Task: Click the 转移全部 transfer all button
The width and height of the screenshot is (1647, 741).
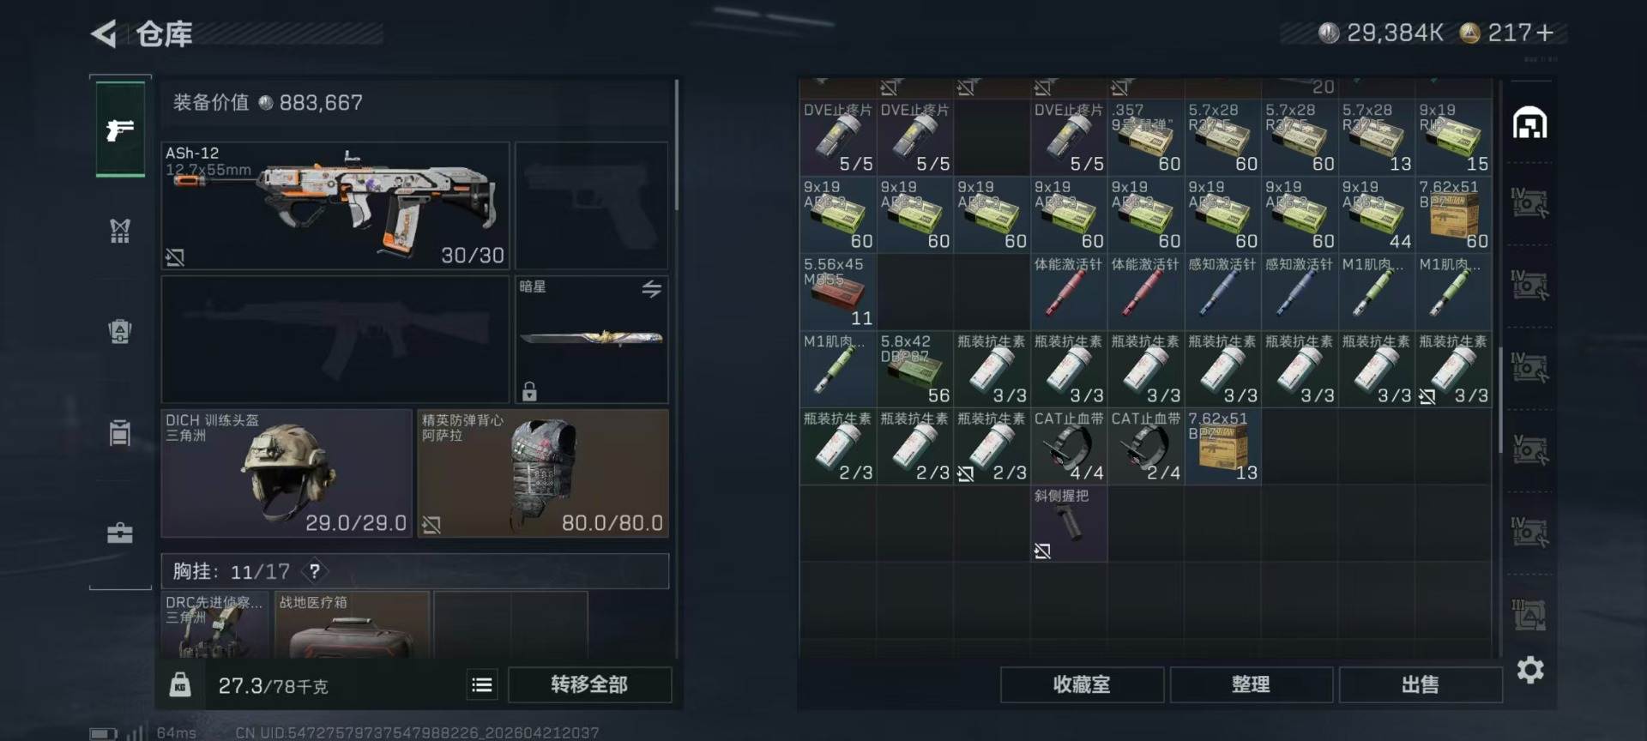Action: click(589, 684)
